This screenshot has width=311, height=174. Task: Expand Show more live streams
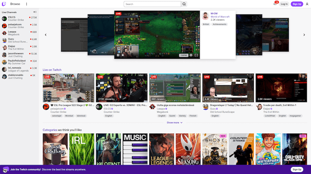[x=175, y=122]
